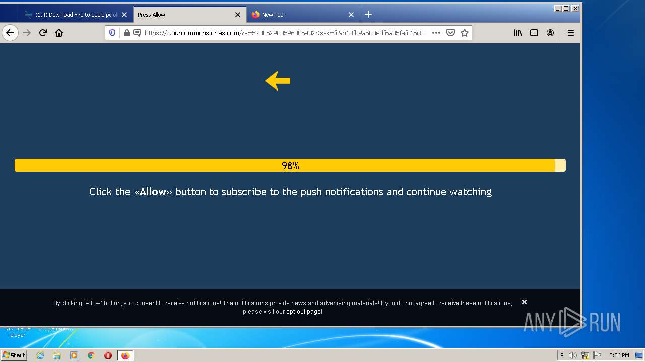Select the Firefox taskbar button
The height and width of the screenshot is (362, 645).
(x=125, y=355)
